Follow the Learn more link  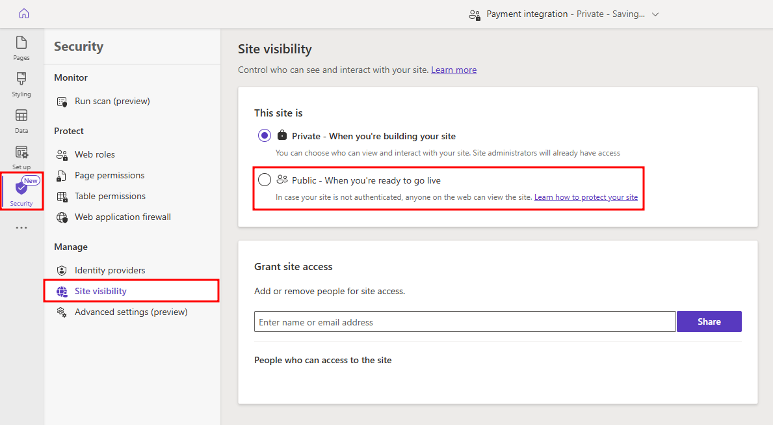[x=454, y=70]
